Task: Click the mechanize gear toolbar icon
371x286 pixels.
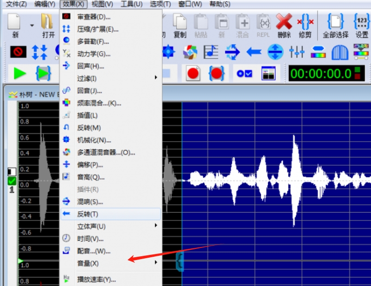Action: tap(168, 52)
